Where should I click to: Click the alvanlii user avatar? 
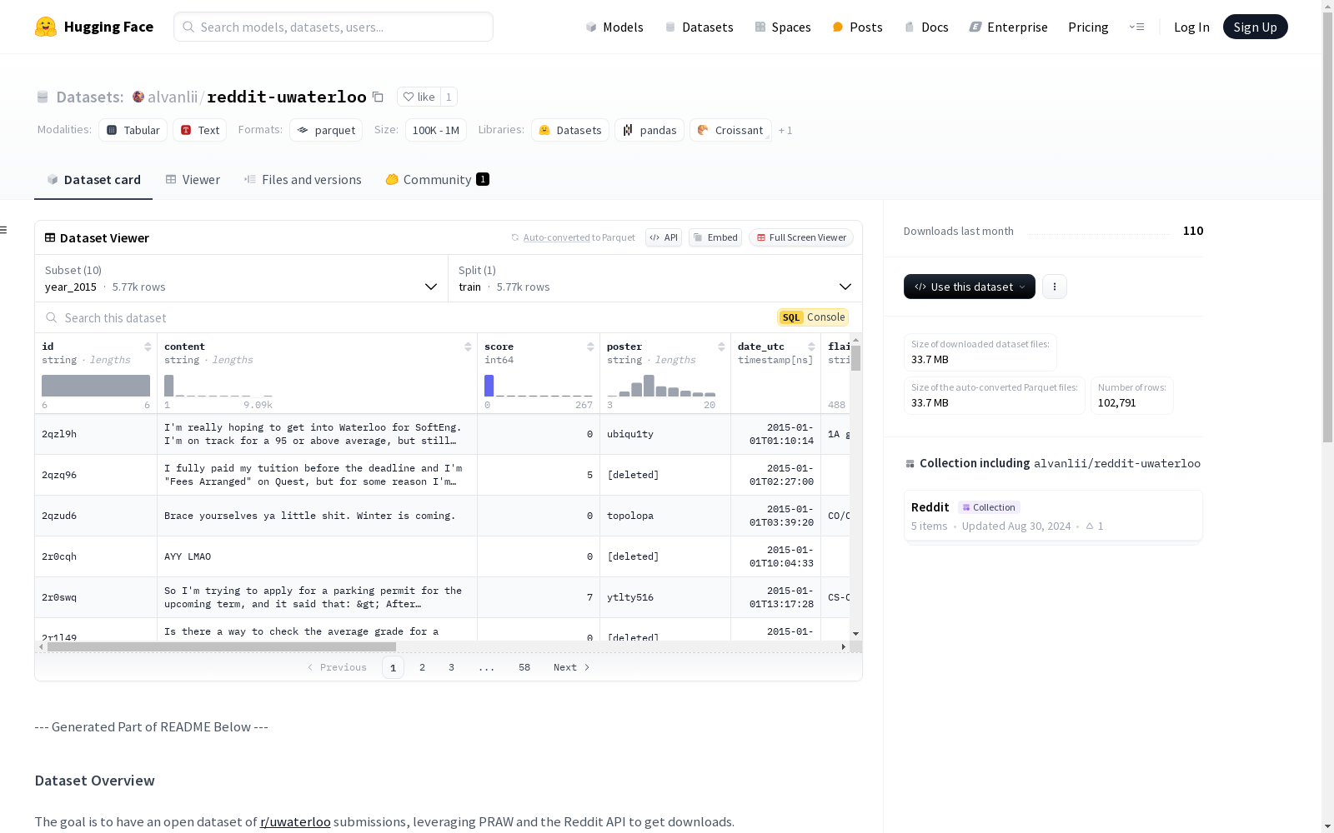click(138, 97)
